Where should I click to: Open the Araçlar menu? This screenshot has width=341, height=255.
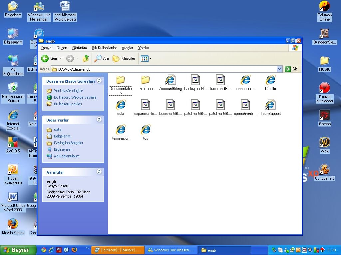coord(127,48)
